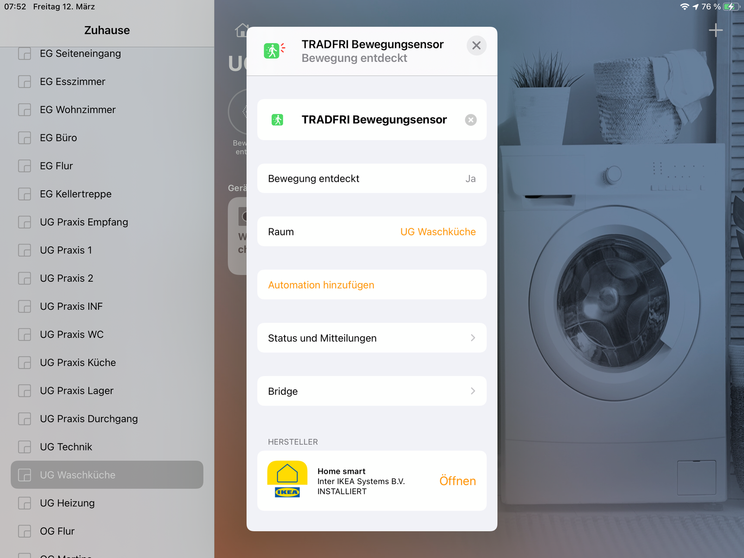Tap the battery indicator in status bar

click(731, 7)
